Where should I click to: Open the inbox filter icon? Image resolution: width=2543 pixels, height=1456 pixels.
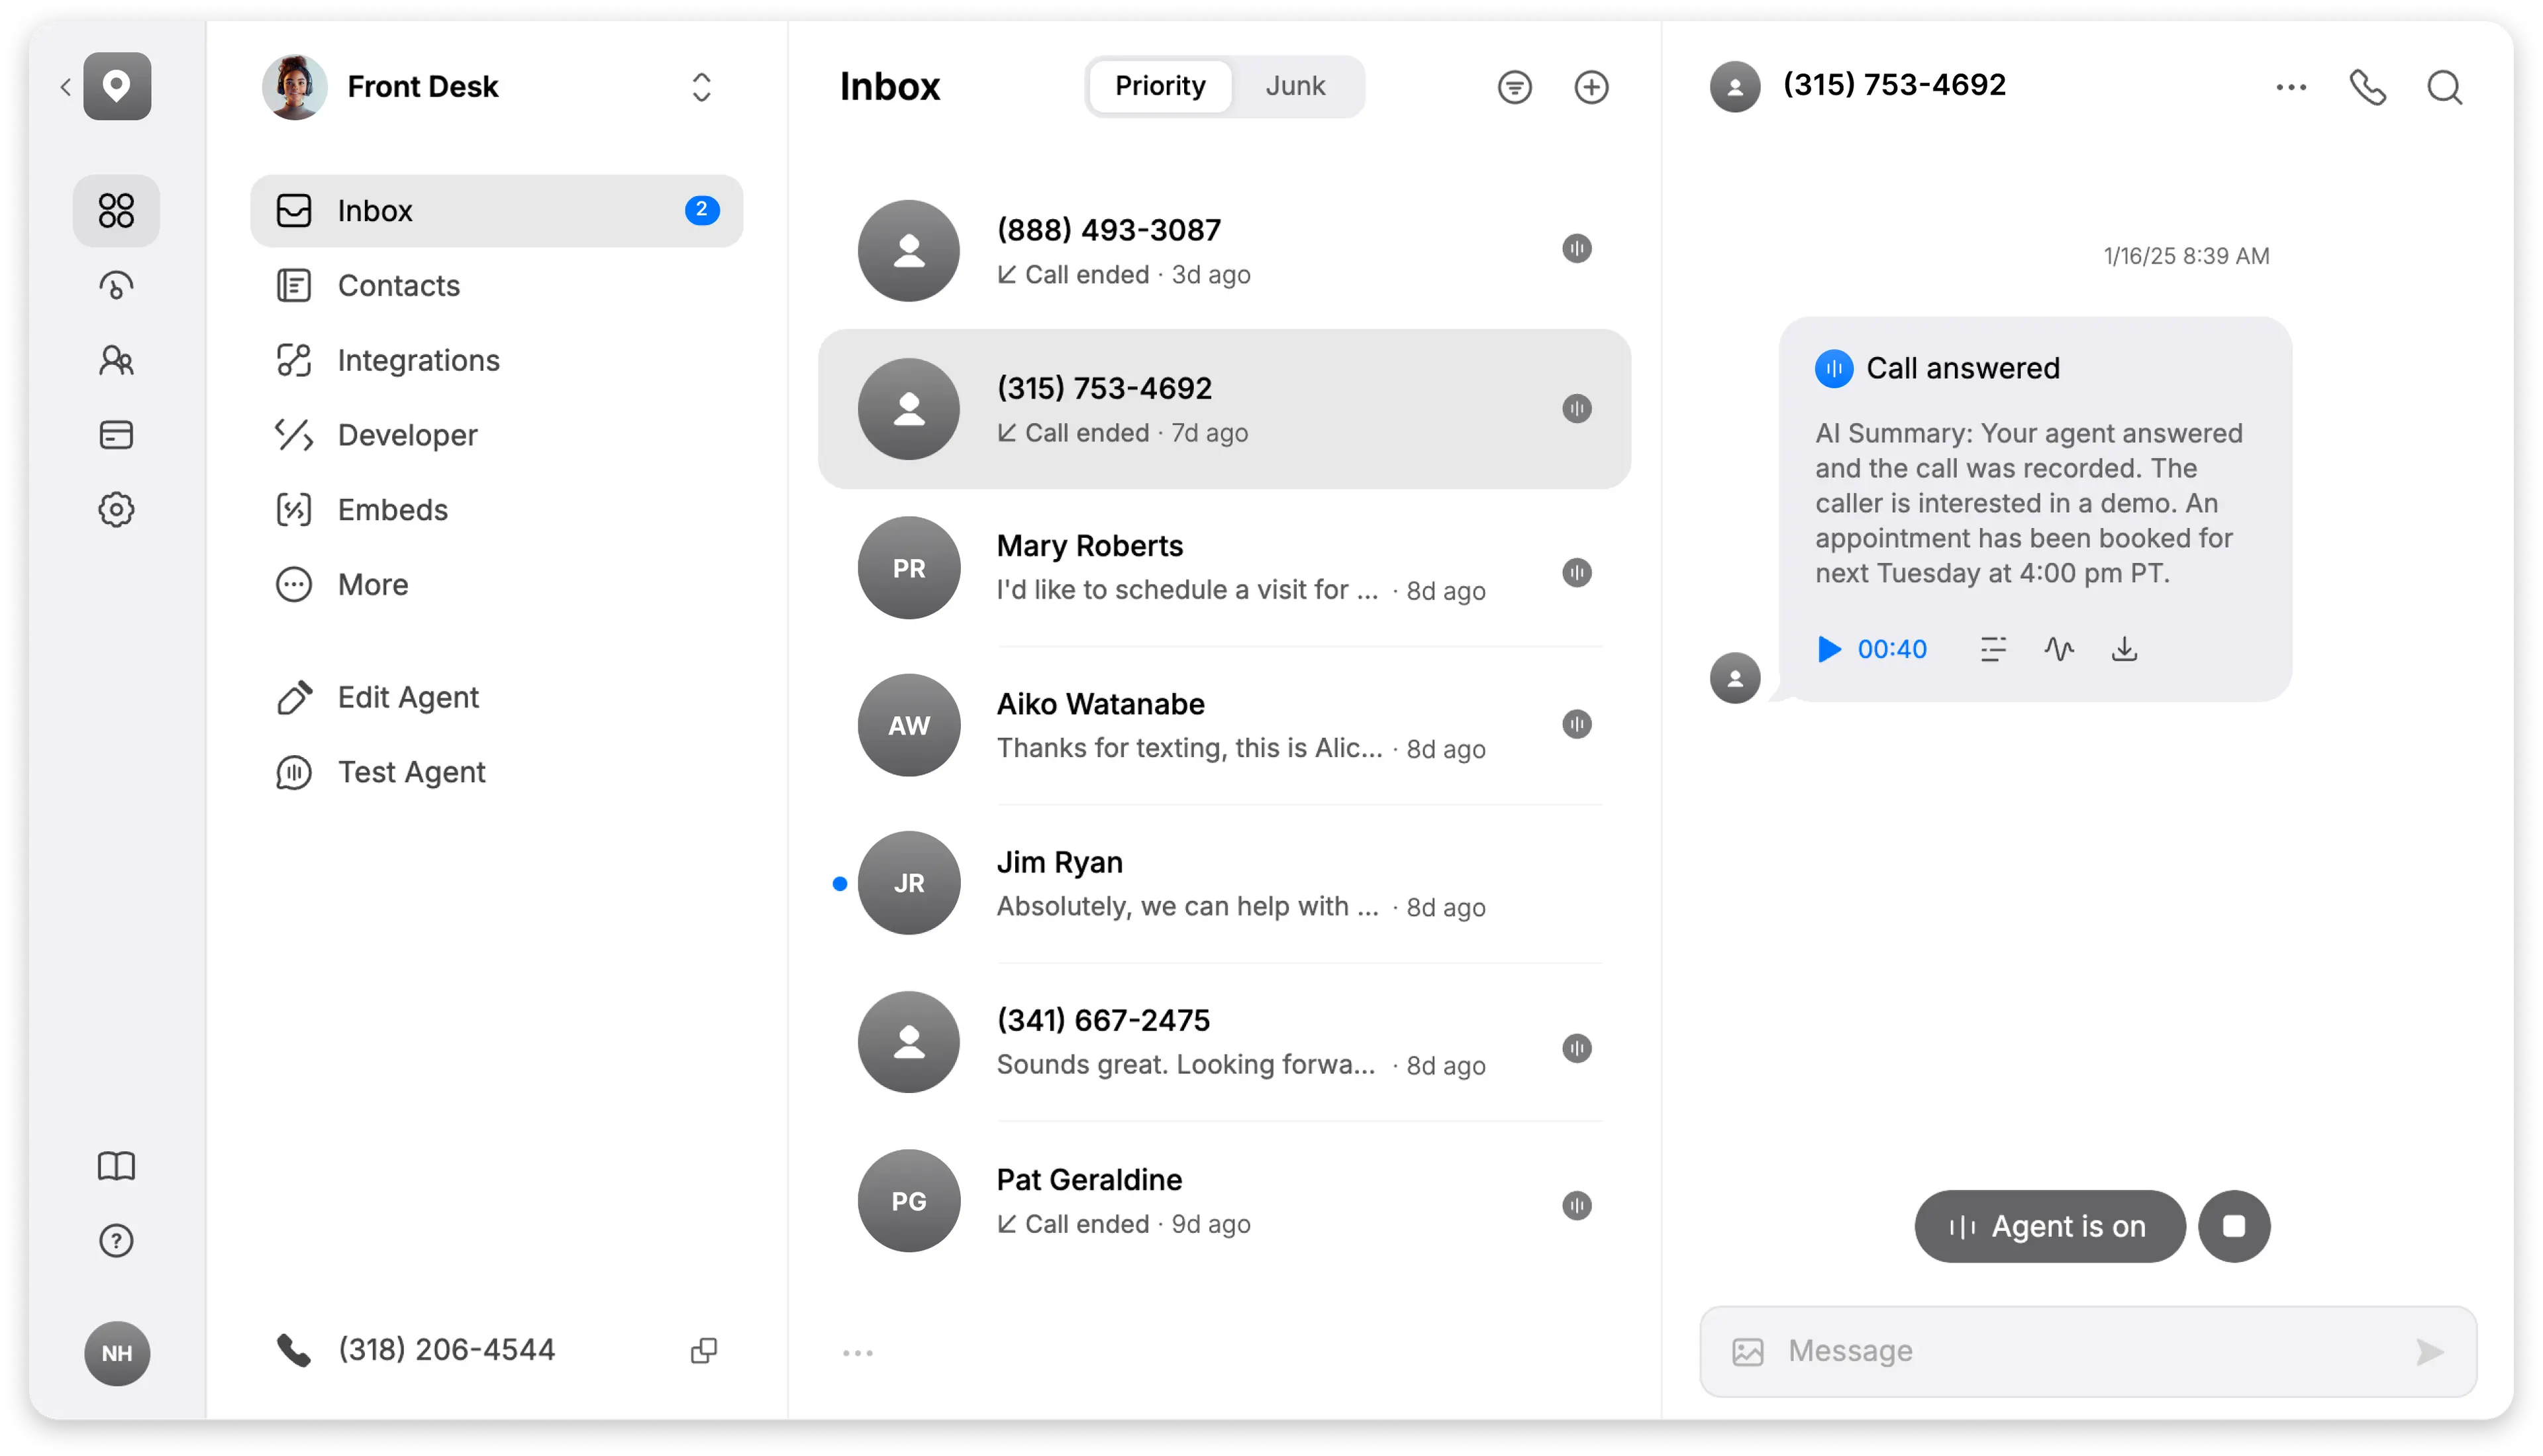[1515, 87]
